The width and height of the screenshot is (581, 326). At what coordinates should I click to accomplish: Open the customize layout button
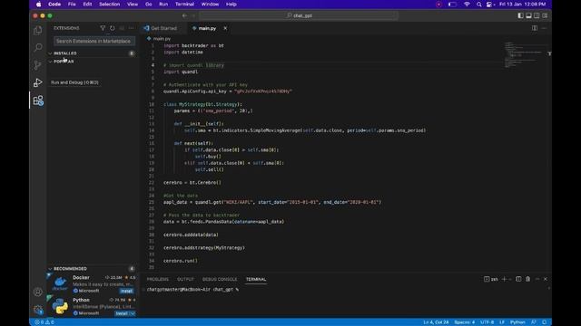[545, 15]
